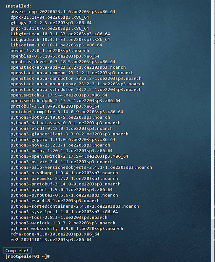Click the python3-sortedcontainers-2.4.0-2 line

coord(75,206)
